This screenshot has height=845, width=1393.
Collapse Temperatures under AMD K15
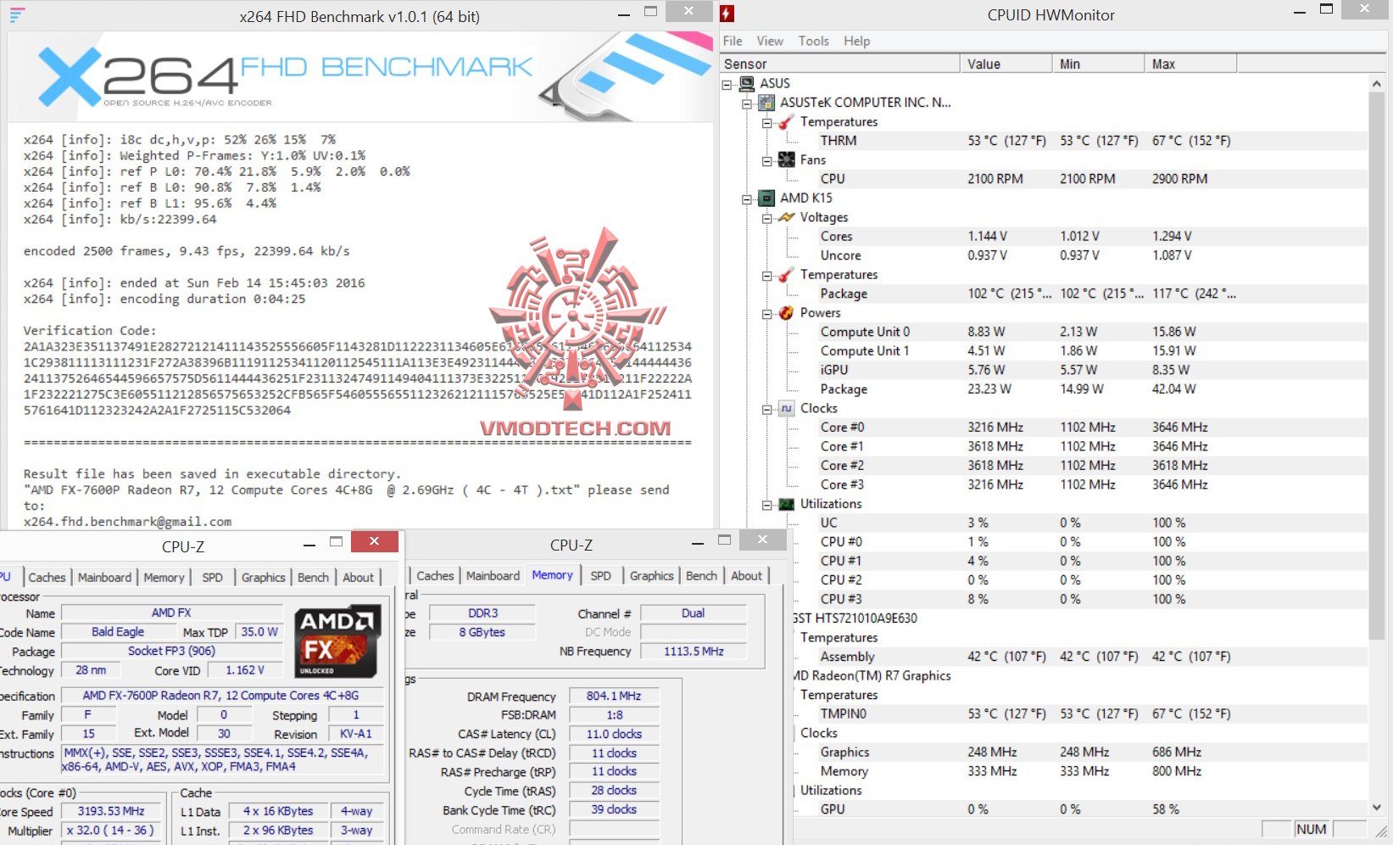pyautogui.click(x=766, y=276)
